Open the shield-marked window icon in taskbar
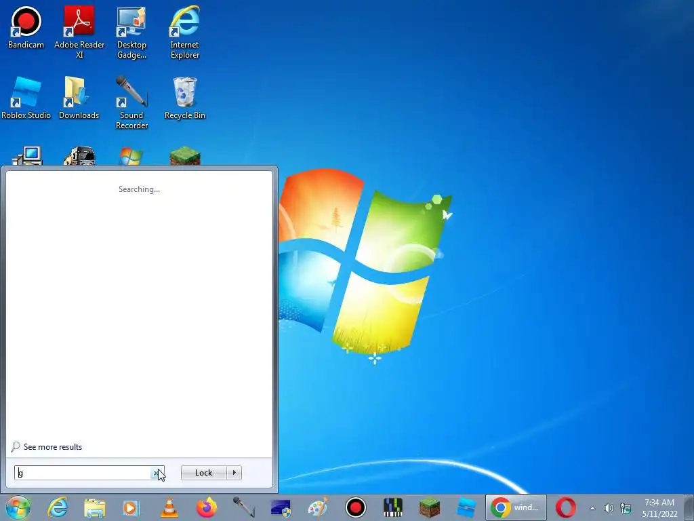This screenshot has width=694, height=521. click(x=281, y=508)
